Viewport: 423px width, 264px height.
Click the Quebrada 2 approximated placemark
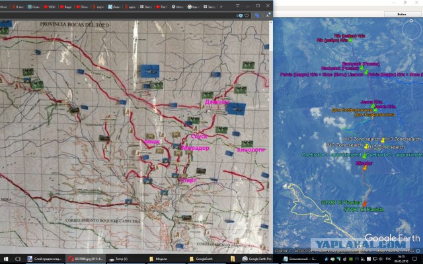coord(364,154)
